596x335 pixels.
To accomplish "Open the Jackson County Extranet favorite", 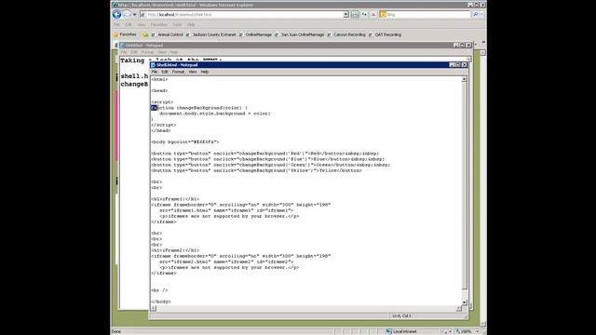I will (x=211, y=34).
